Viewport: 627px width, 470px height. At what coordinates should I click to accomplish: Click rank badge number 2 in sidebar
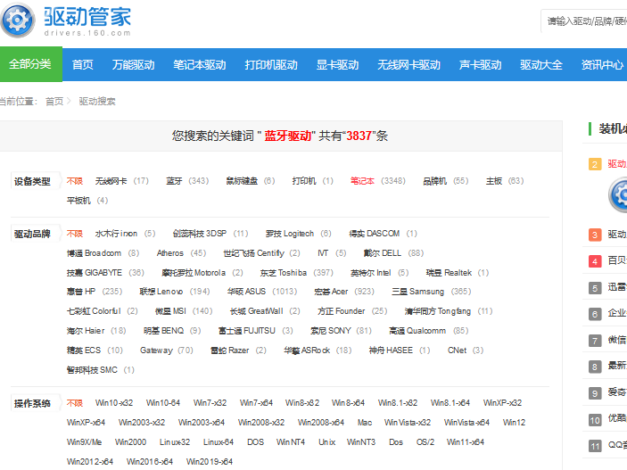click(595, 164)
